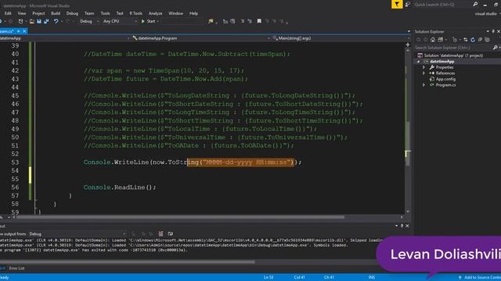This screenshot has height=281, width=501.
Task: Open the Any CPU platform dropdown
Action: [x=120, y=21]
